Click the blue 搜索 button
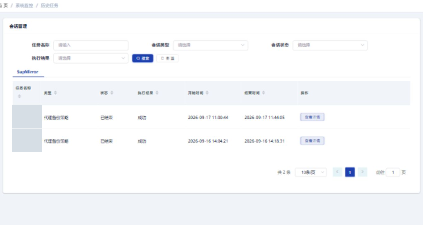Viewport: 423px width, 225px height. click(143, 58)
